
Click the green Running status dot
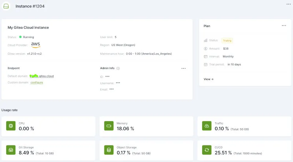(21, 37)
